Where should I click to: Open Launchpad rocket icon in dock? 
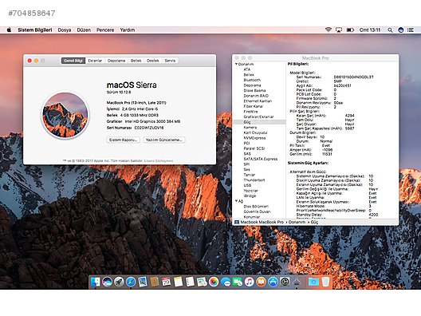[x=119, y=282]
